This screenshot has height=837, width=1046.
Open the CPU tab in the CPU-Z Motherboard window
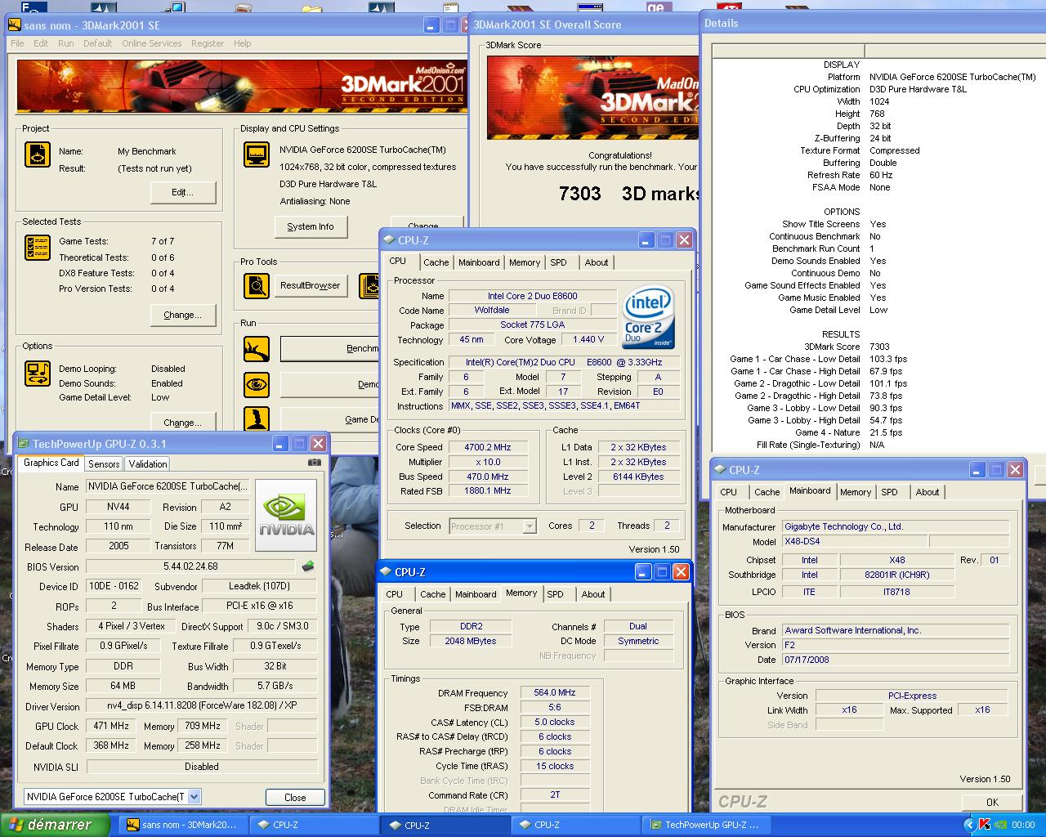(x=728, y=492)
